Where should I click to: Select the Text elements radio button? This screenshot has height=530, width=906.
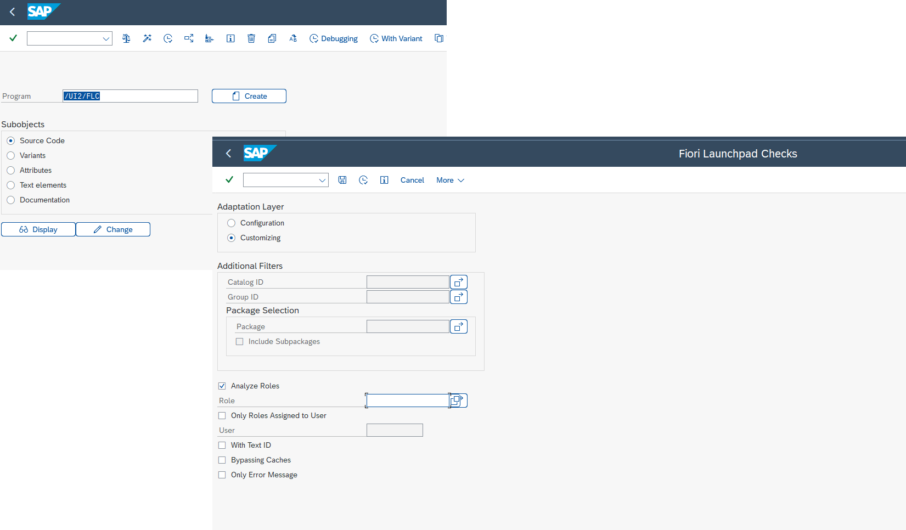pyautogui.click(x=11, y=185)
